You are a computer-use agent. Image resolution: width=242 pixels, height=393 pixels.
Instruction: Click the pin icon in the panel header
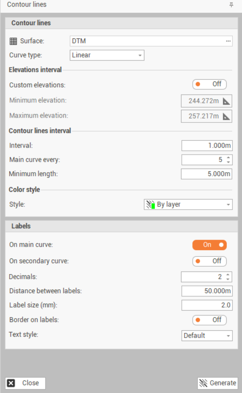pyautogui.click(x=231, y=5)
